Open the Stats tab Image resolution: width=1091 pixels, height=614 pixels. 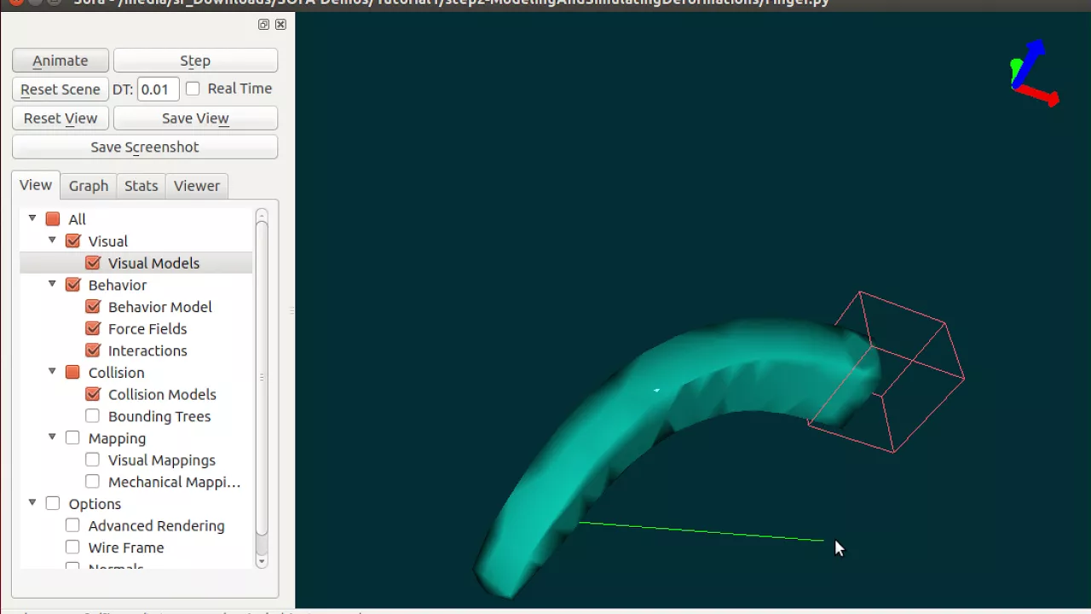point(141,186)
